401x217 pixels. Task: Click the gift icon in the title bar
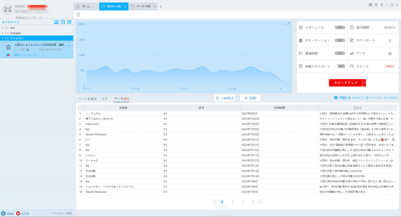pyautogui.click(x=370, y=5)
